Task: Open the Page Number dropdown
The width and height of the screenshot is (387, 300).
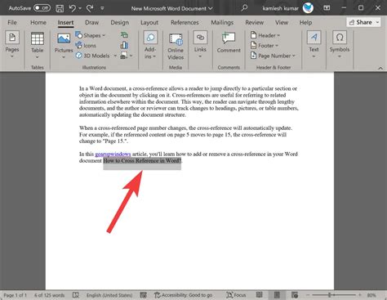Action: click(x=273, y=56)
